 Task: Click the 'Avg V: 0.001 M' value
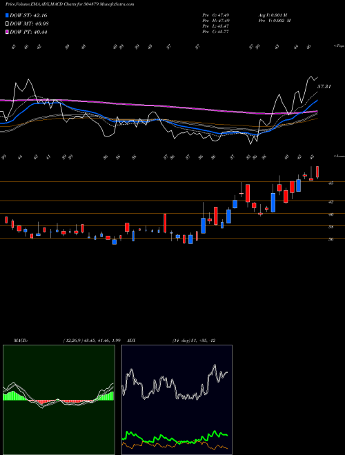pos(275,15)
